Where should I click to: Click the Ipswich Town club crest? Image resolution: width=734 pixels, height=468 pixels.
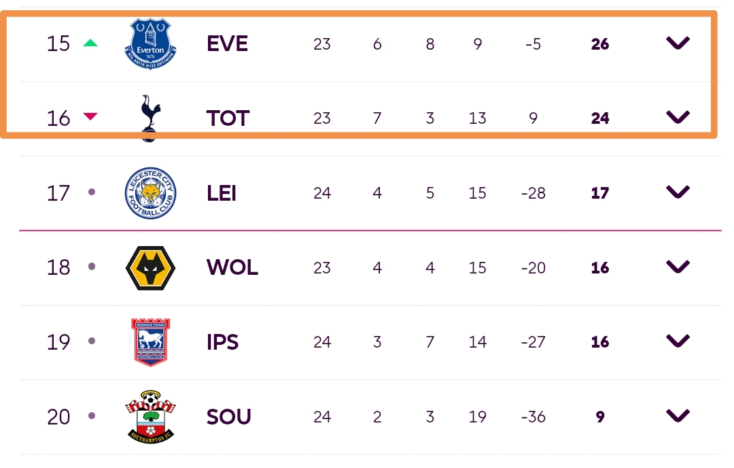(x=150, y=341)
